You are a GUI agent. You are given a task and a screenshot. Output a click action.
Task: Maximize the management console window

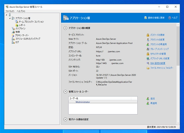click(167, 7)
